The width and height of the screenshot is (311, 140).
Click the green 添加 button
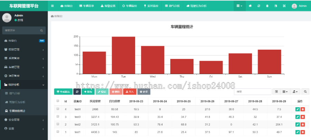click(x=88, y=92)
